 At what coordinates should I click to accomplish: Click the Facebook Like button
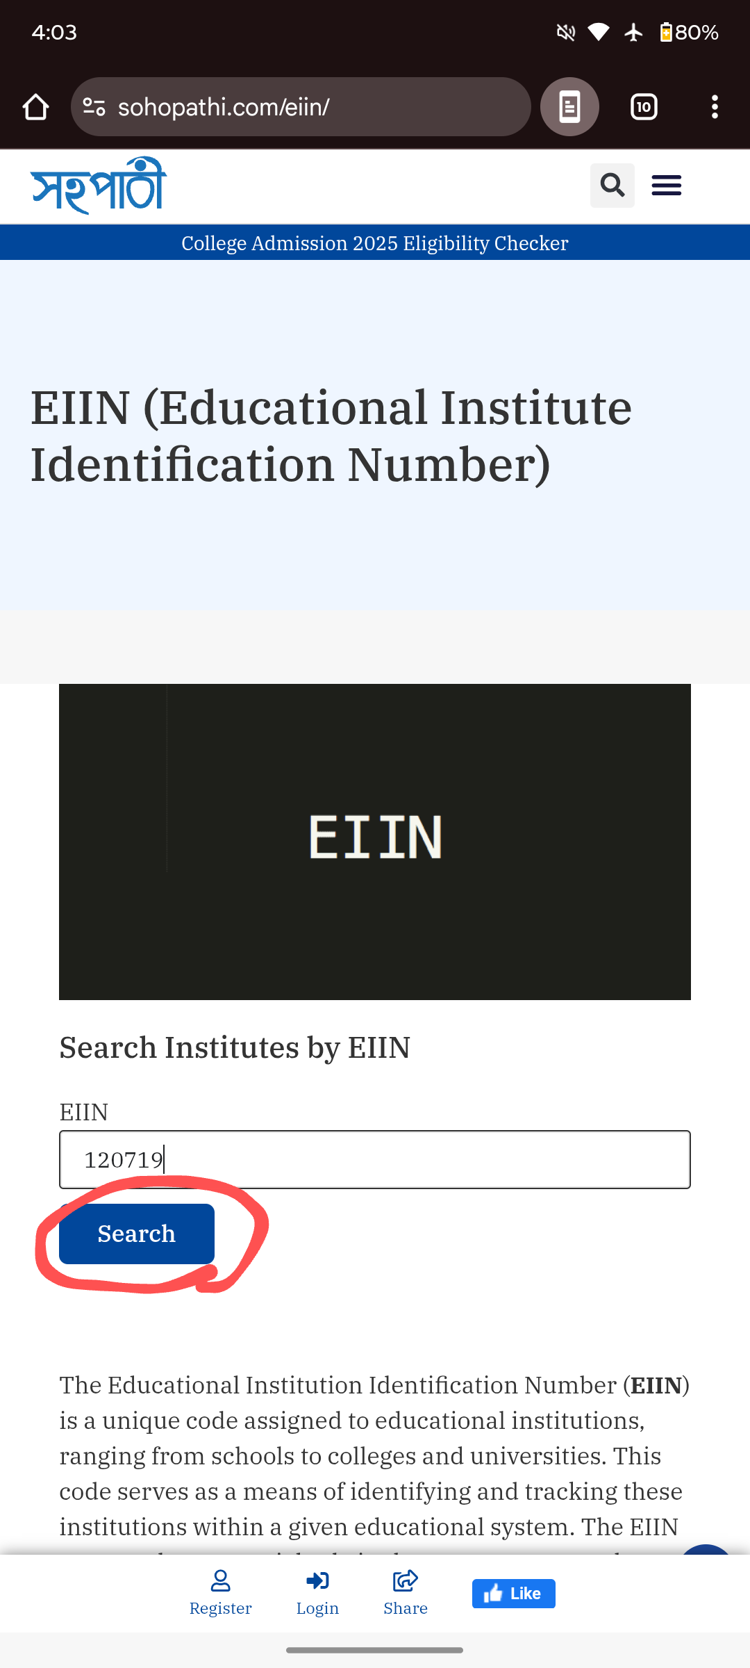pos(514,1594)
